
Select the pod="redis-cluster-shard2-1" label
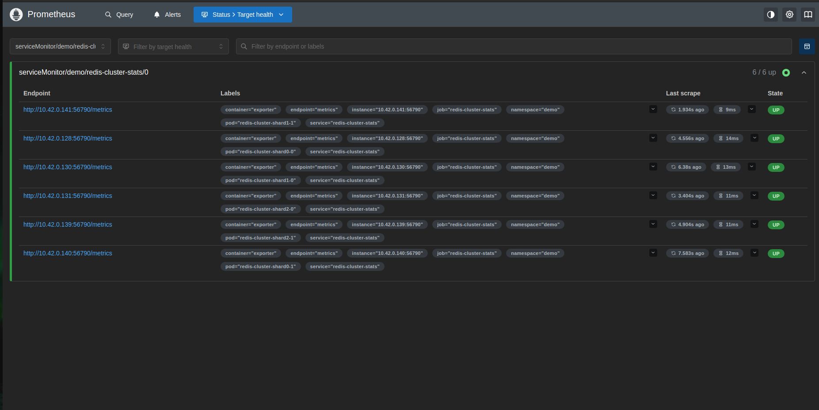(261, 238)
